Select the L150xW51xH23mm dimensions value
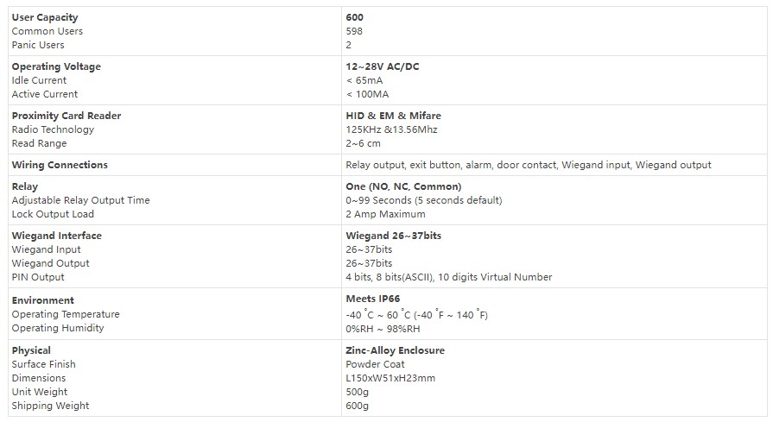The image size is (773, 422). 390,378
